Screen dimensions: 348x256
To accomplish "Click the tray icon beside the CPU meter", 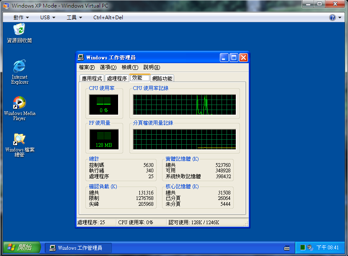I will point(310,247).
